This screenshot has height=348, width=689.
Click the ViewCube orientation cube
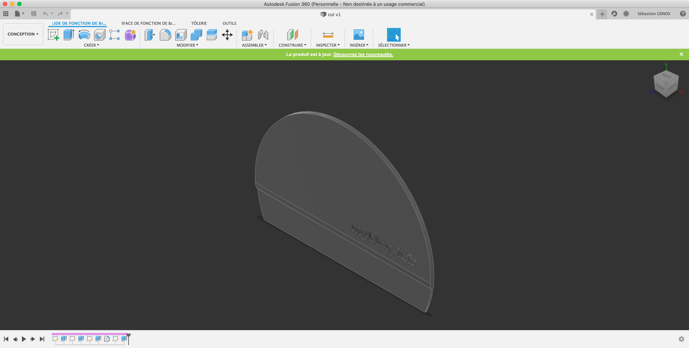click(666, 84)
